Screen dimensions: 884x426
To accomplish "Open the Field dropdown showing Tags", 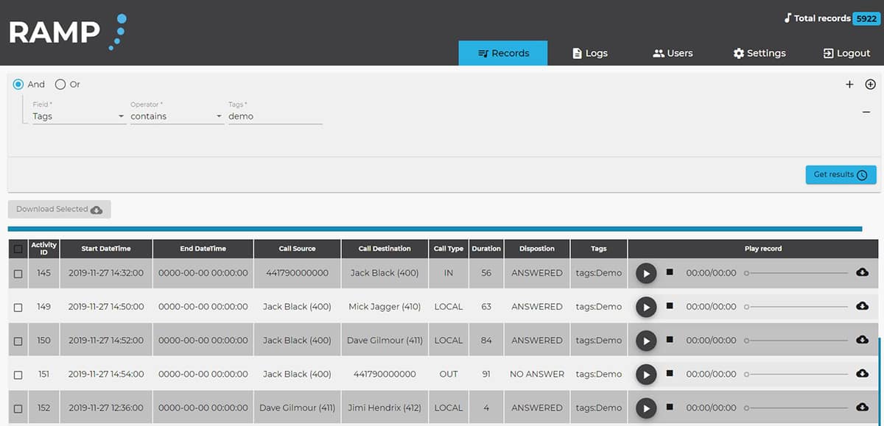I will [79, 116].
